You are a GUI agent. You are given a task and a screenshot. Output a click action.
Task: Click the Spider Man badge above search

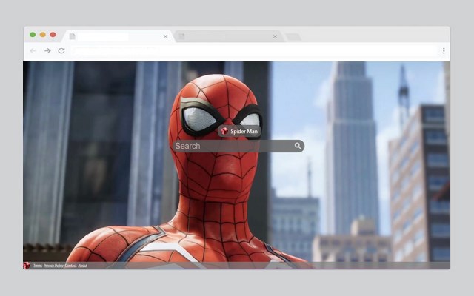[239, 131]
